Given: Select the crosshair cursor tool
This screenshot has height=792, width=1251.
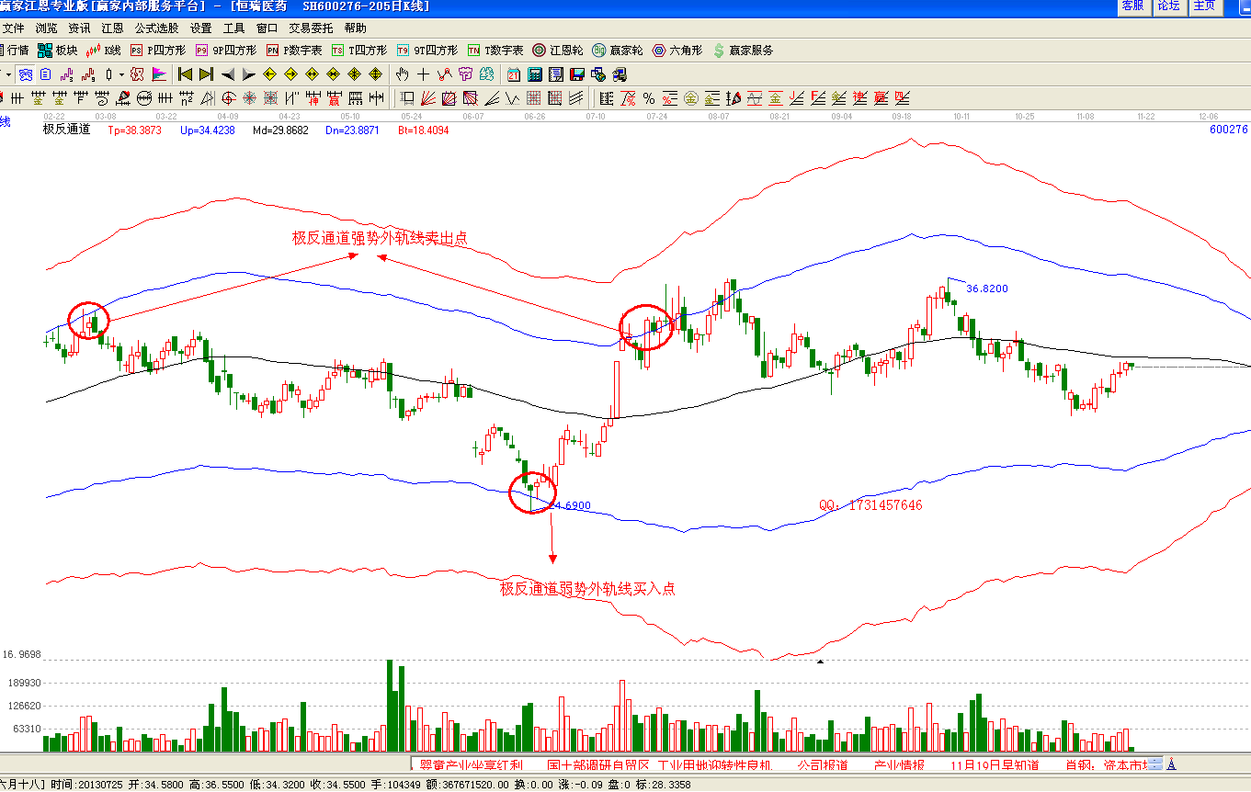Looking at the screenshot, I should click(x=423, y=74).
